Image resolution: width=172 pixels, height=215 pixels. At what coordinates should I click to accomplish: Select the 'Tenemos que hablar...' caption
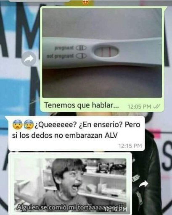click(x=82, y=105)
